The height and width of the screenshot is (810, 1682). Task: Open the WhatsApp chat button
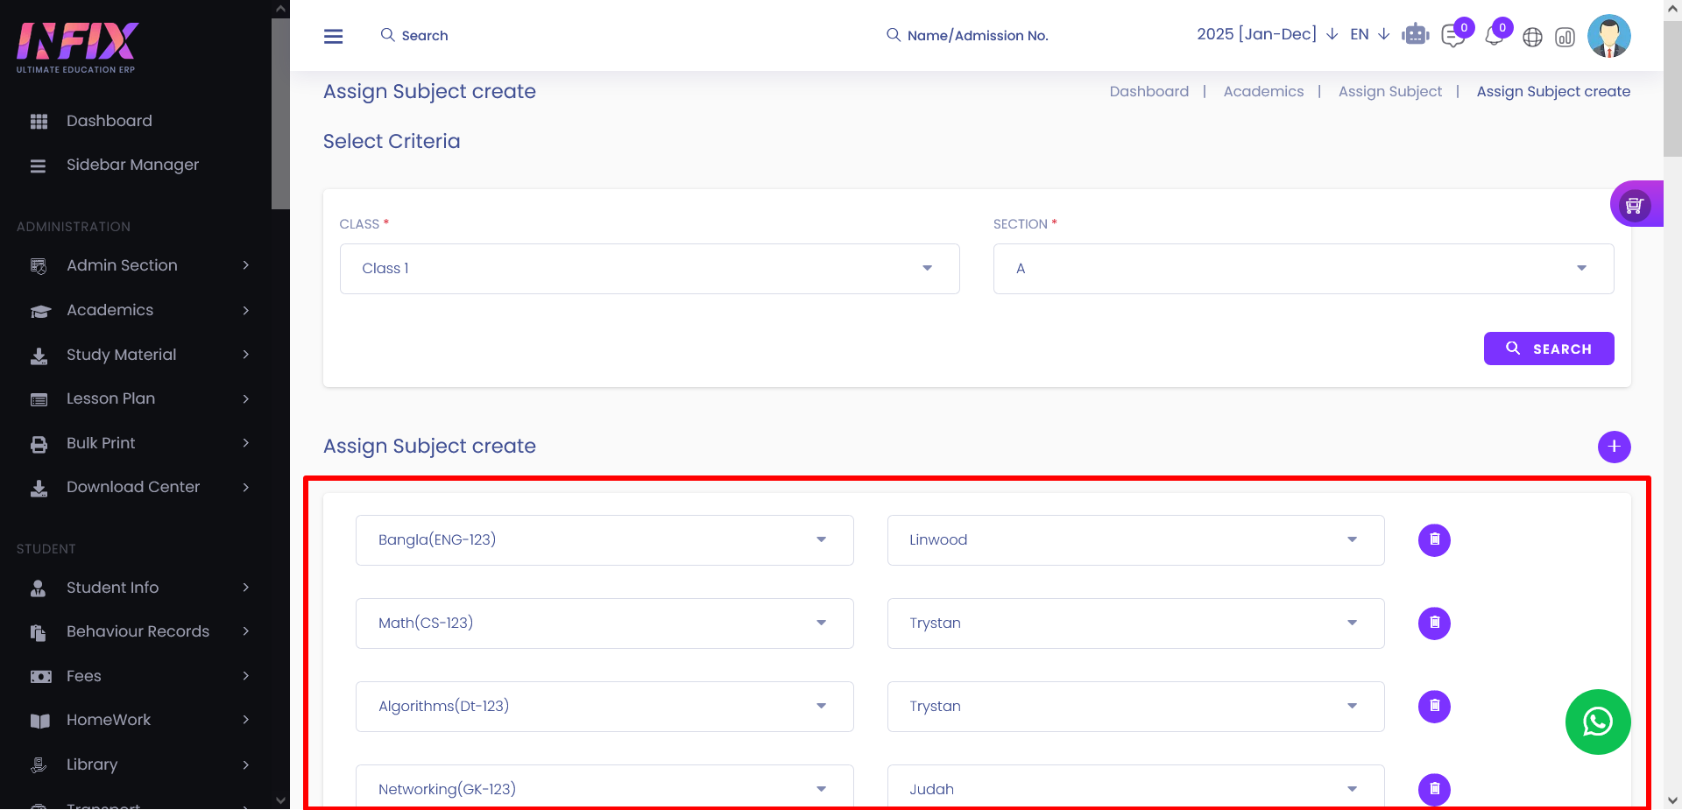[1597, 722]
